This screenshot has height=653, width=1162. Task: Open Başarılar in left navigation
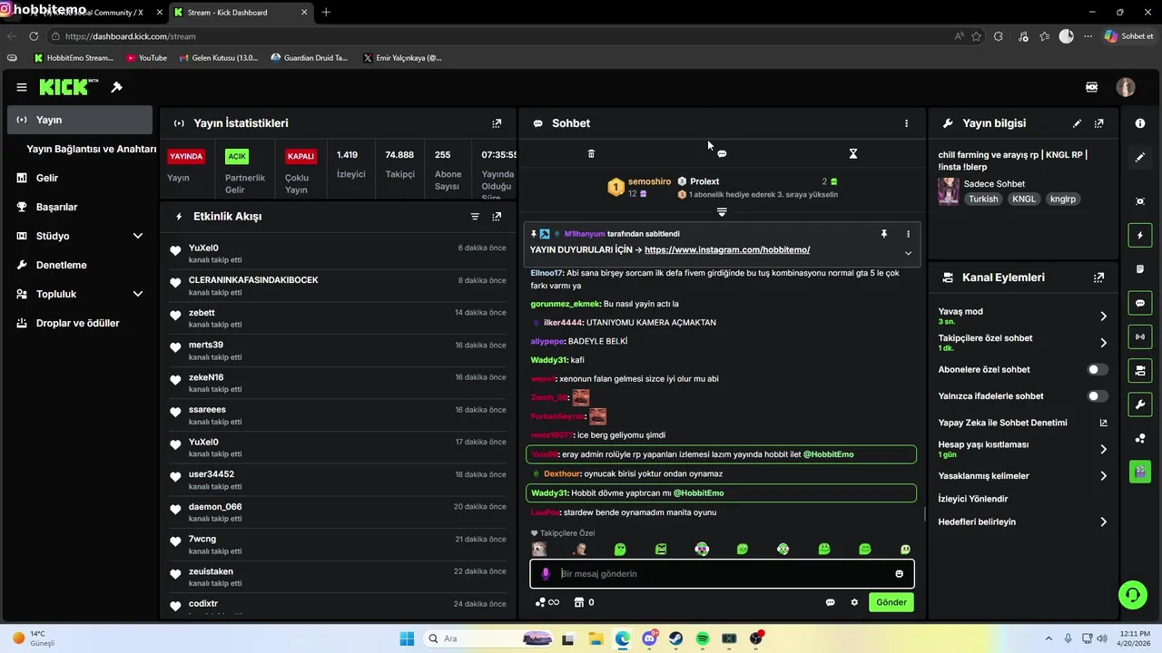[80, 207]
